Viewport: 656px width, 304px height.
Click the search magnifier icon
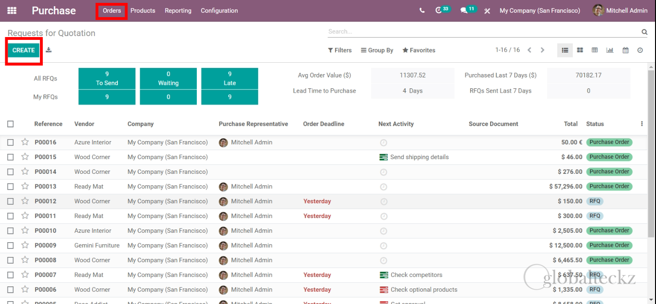644,32
